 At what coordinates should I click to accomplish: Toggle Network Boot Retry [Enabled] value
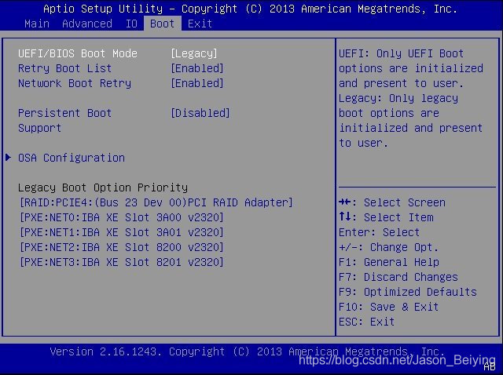197,83
